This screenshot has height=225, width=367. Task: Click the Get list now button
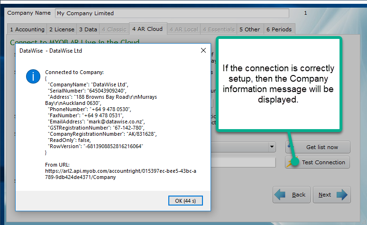coord(318,147)
